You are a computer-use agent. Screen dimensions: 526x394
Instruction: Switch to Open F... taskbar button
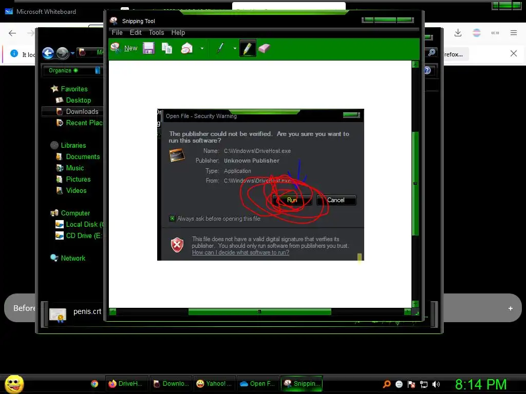258,384
